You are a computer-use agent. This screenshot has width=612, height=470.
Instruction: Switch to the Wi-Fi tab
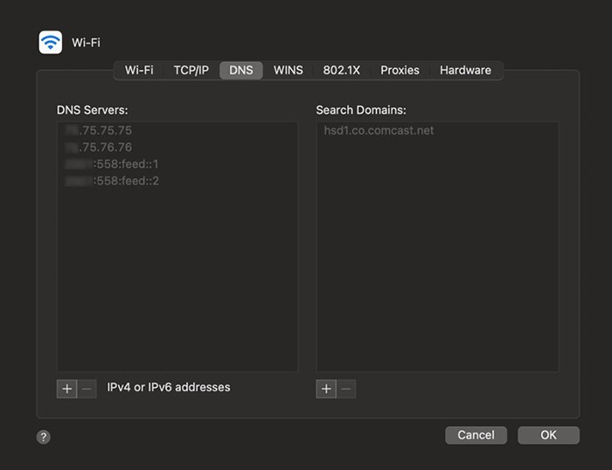pos(139,70)
